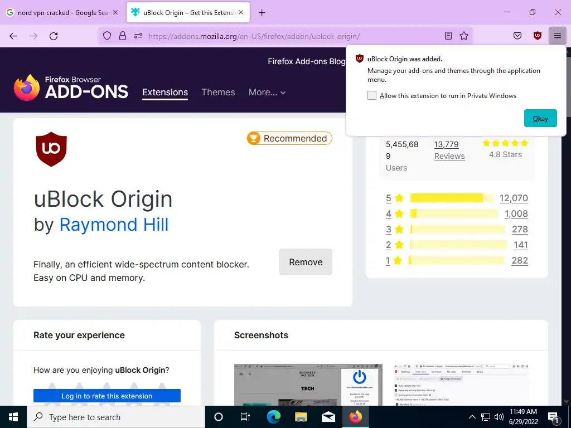Open the Firefox application menu
571x428 pixels.
click(558, 36)
